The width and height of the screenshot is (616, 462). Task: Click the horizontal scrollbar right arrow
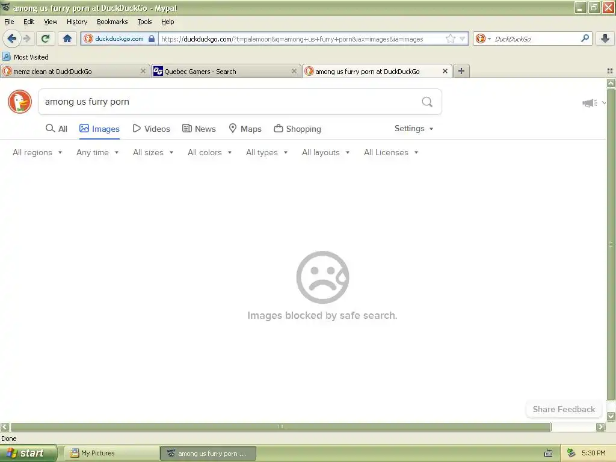point(600,427)
